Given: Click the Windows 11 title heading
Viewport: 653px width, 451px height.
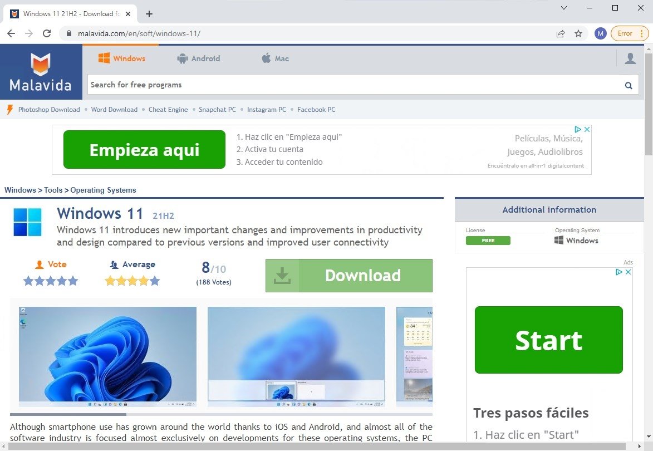Looking at the screenshot, I should pos(100,214).
